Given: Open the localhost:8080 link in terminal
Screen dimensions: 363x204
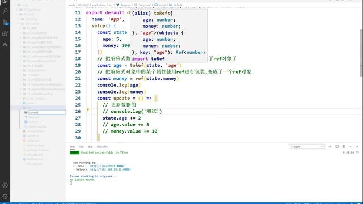Looking at the screenshot, I should (x=107, y=166).
